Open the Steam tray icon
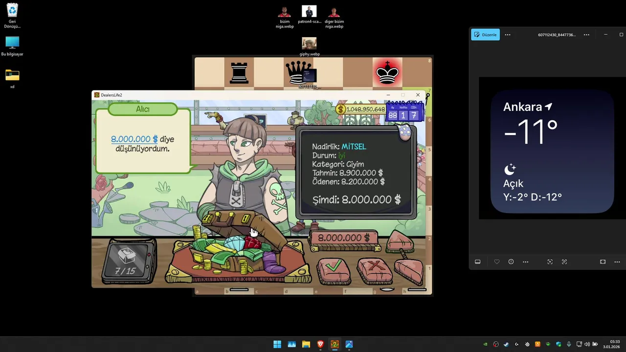 pyautogui.click(x=506, y=344)
